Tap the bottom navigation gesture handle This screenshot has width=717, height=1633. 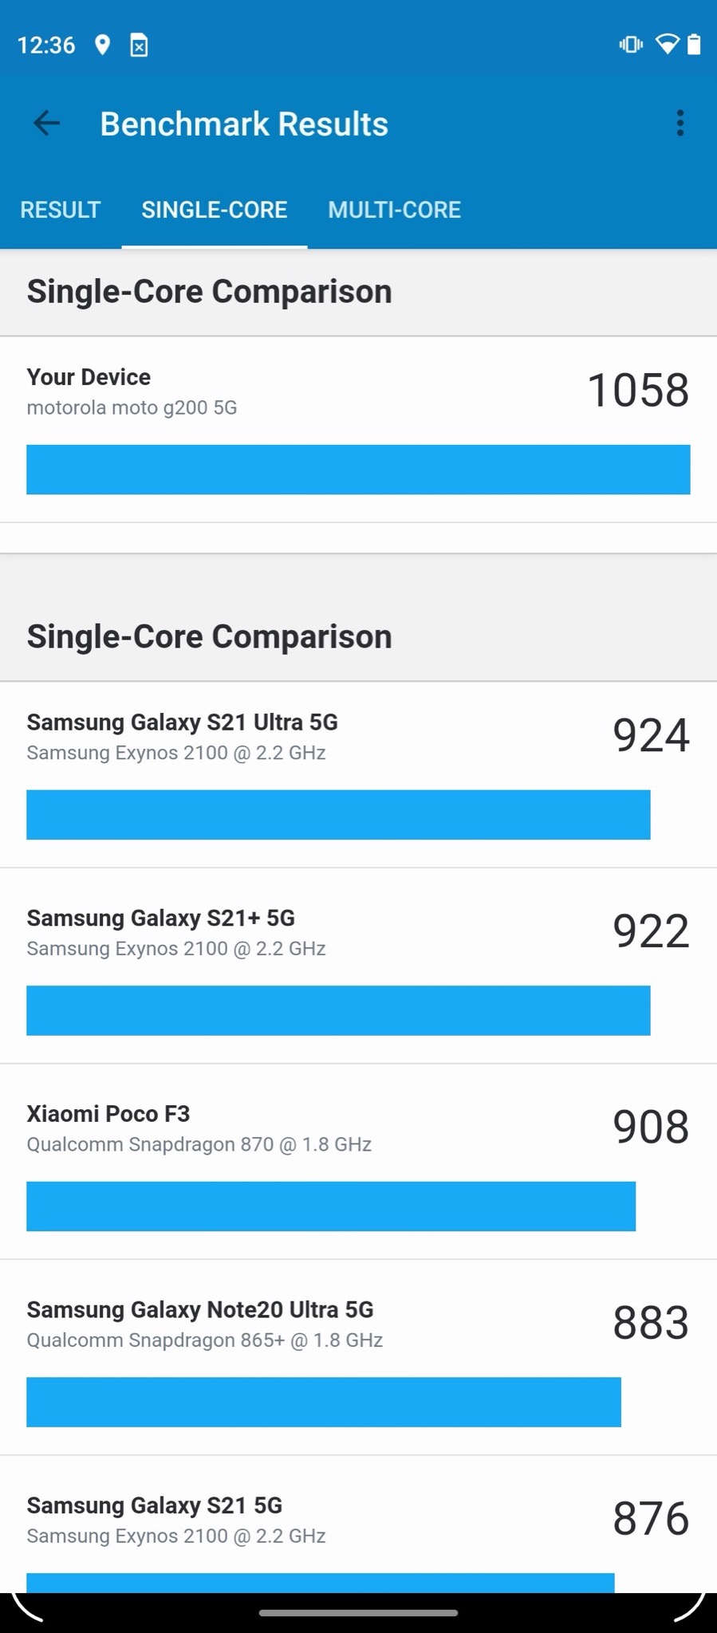358,1612
